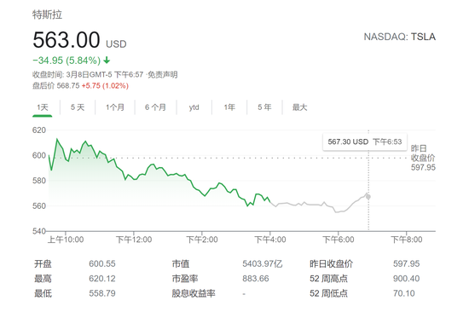The image size is (469, 312).
Task: Click the NASDAQ: TSLA ticker label
Action: pos(400,37)
